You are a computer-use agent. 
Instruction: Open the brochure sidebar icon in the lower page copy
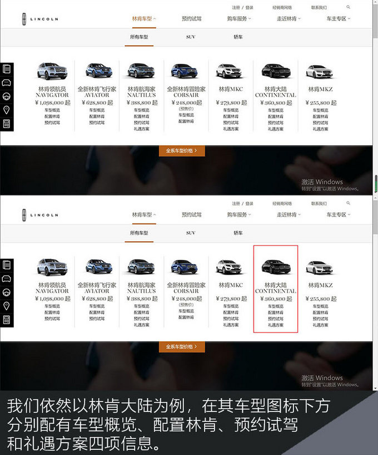tap(6, 265)
